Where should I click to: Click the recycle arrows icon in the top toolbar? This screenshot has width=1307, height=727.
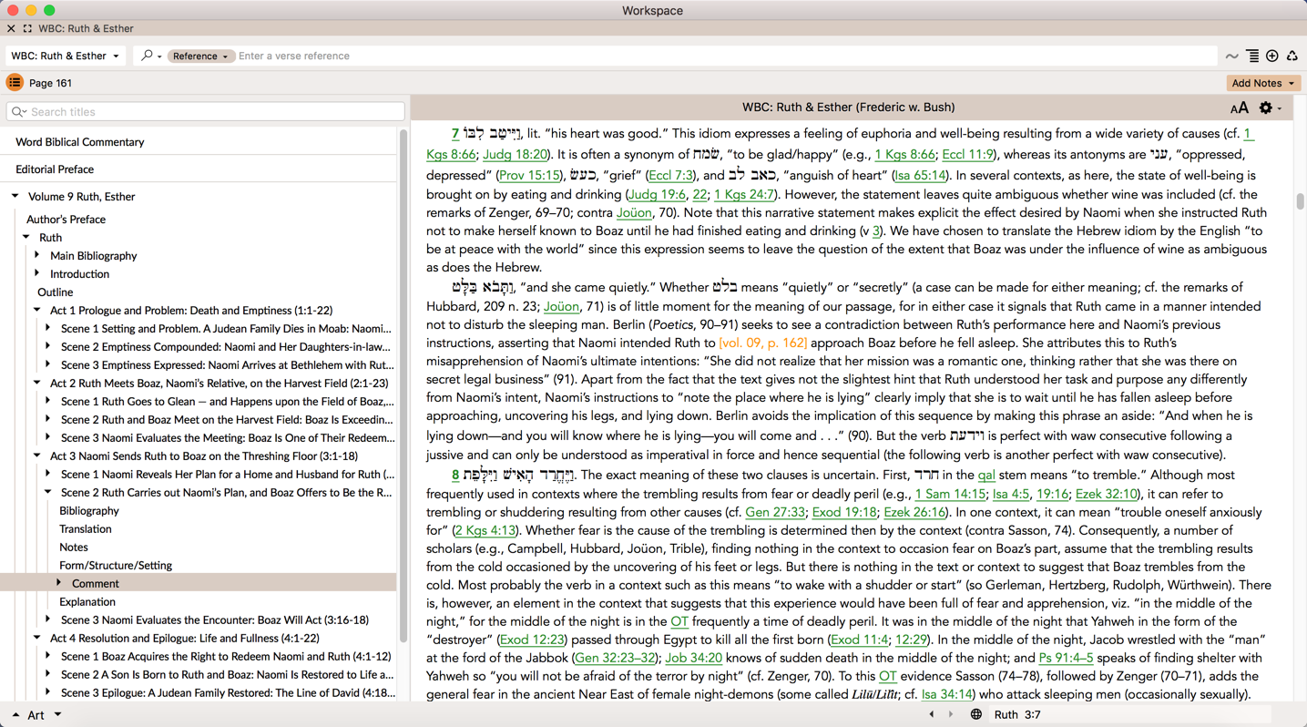coord(1292,56)
